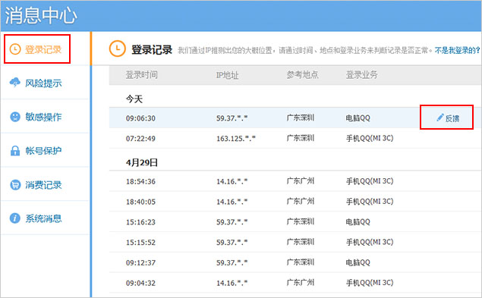This screenshot has width=482, height=298.
Task: Click IP 59.37.*.* in the 15:15:52 row
Action: (x=232, y=242)
